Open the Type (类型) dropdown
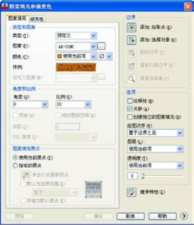Image resolution: width=194 pixels, height=225 pixels. tap(76, 36)
